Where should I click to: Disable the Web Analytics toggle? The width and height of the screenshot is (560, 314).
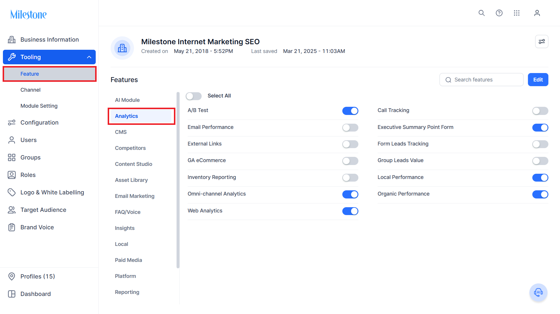click(x=350, y=211)
